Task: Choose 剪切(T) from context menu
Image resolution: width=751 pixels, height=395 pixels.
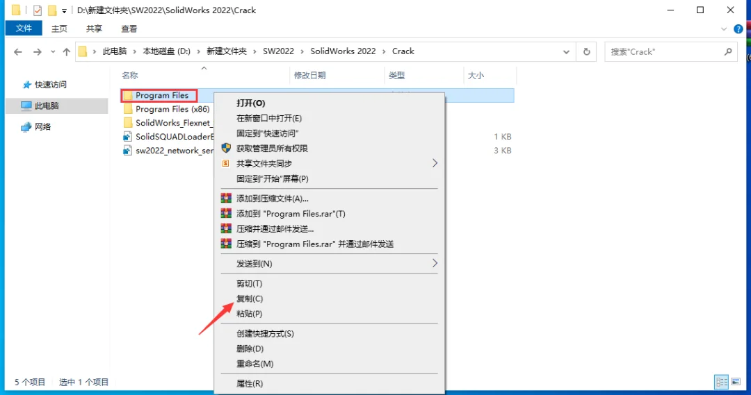Action: pos(329,283)
